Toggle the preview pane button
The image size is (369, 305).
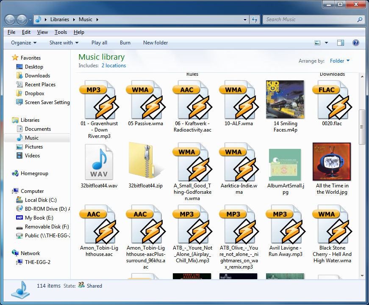coord(341,43)
